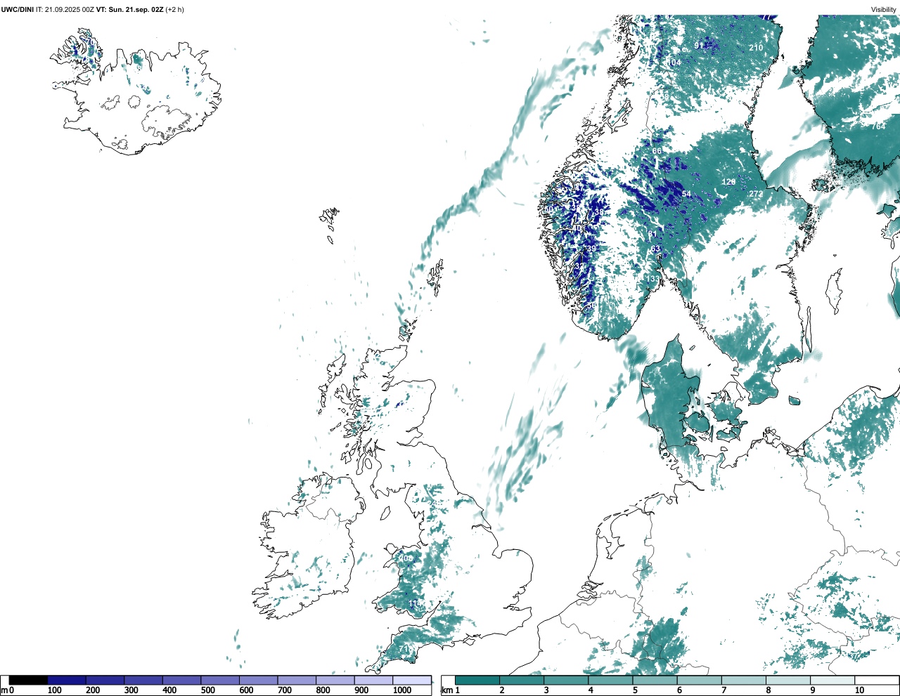Click the '91' visibility value on map
This screenshot has height=696, width=900.
[x=699, y=46]
